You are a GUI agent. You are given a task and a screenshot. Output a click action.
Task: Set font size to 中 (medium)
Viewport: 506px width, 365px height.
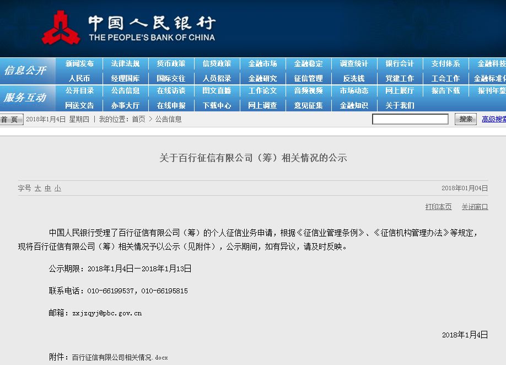(x=48, y=189)
